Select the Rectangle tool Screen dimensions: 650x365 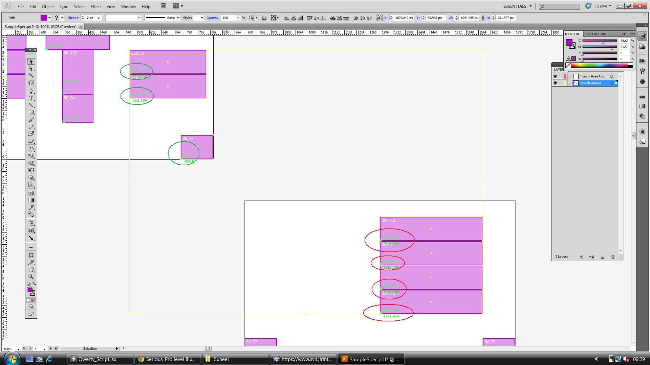[x=31, y=113]
